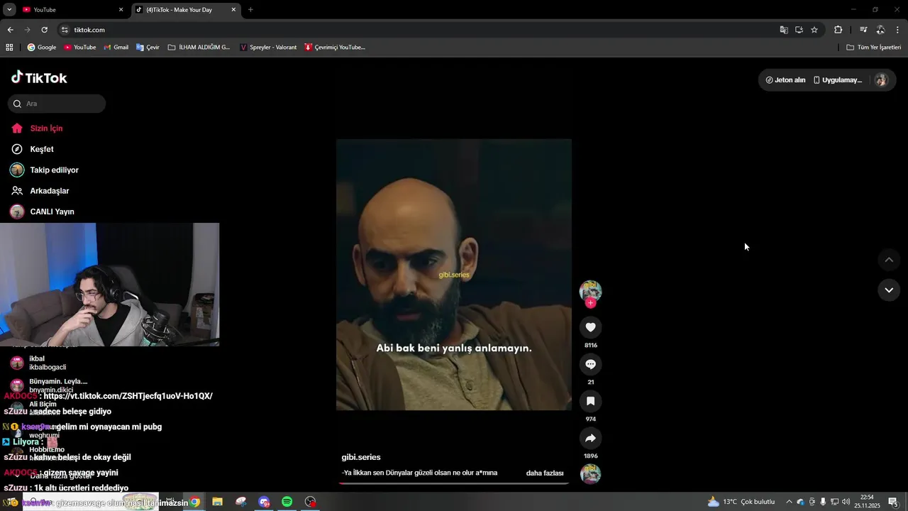Open the gibi.series username link under video
The image size is (908, 511).
click(x=361, y=457)
